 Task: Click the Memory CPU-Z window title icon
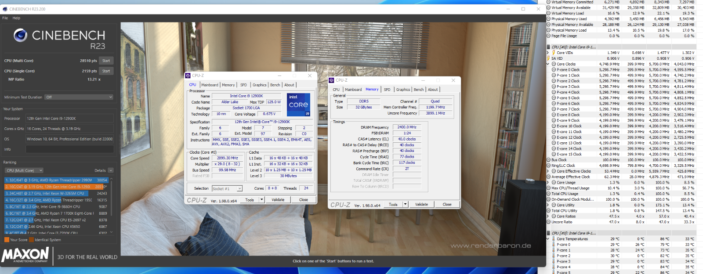coord(332,80)
